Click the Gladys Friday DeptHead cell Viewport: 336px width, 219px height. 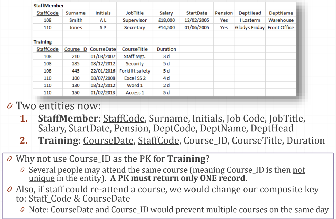pos(250,27)
